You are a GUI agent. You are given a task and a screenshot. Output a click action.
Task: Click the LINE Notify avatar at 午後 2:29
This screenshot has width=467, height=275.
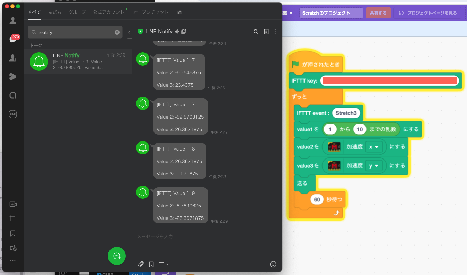pyautogui.click(x=143, y=192)
